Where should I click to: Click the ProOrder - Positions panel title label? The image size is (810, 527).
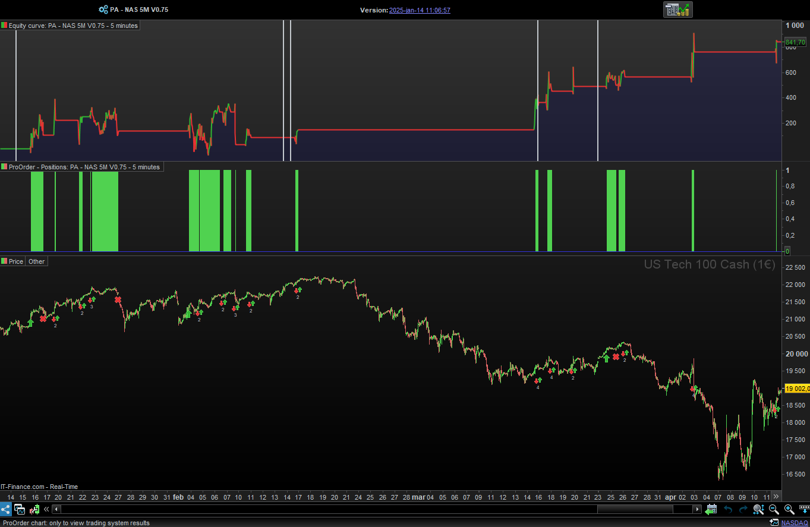[84, 167]
